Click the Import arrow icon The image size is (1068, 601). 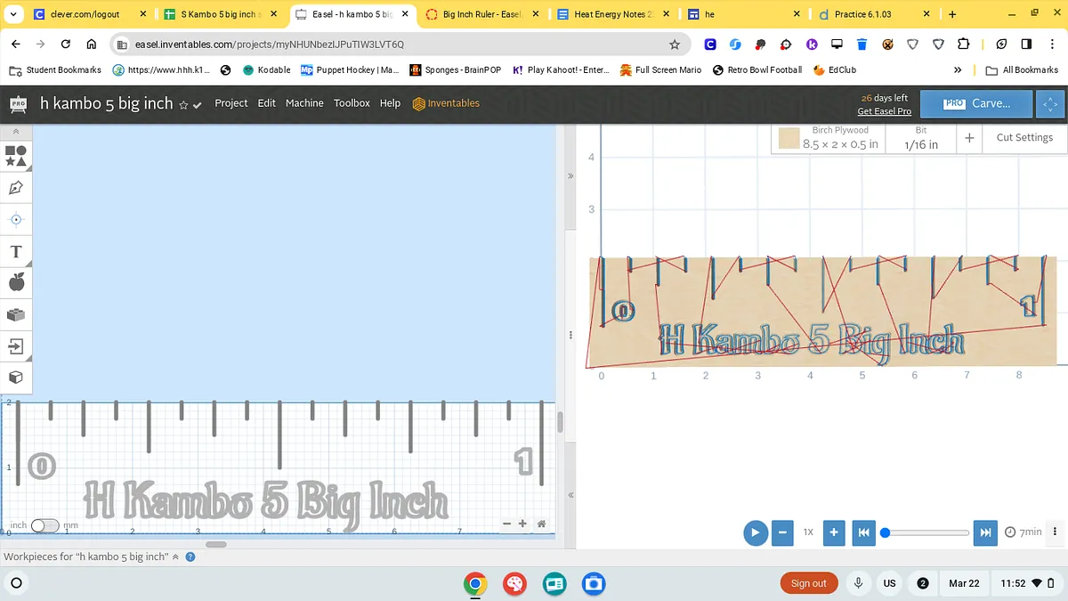16,345
